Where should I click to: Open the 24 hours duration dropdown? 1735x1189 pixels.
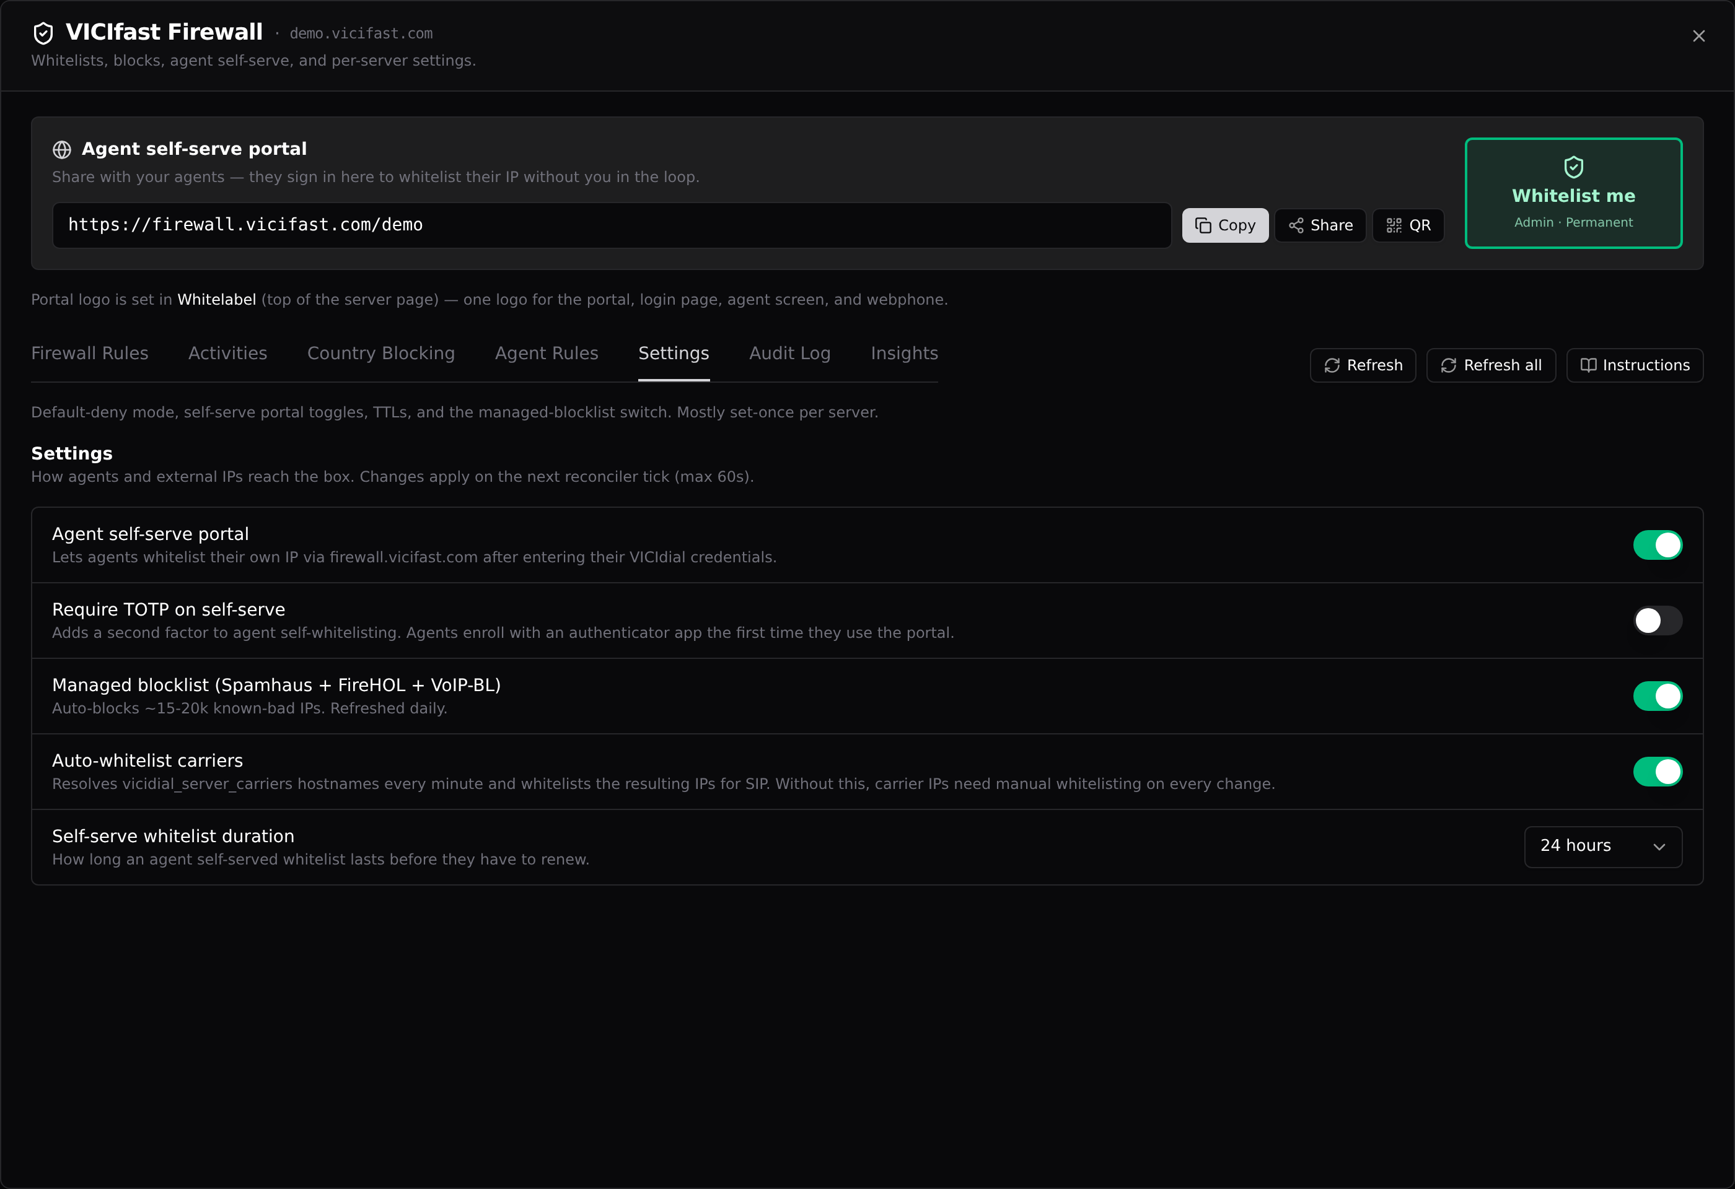tap(1603, 847)
